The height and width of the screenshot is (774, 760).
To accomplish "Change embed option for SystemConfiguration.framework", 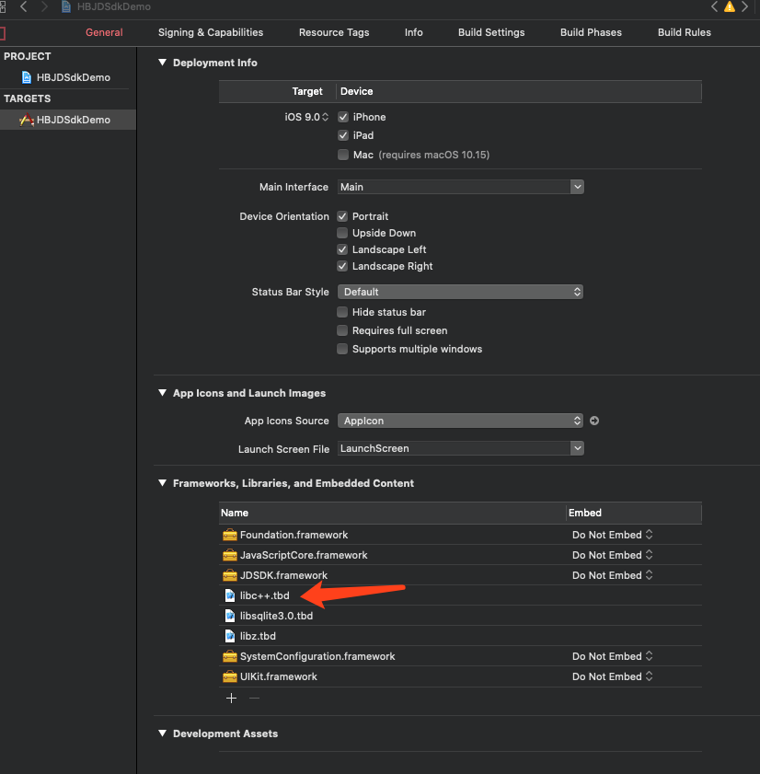I will coord(612,656).
